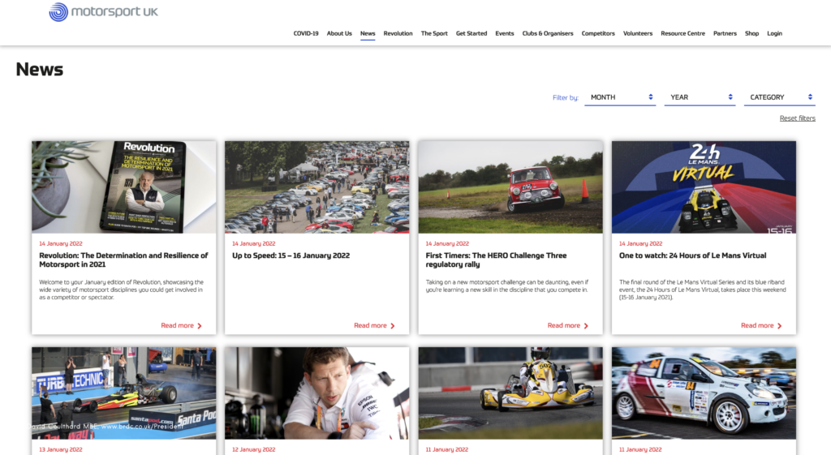Viewport: 831px width, 455px height.
Task: Read more on Up to Speed article
Action: tap(370, 325)
